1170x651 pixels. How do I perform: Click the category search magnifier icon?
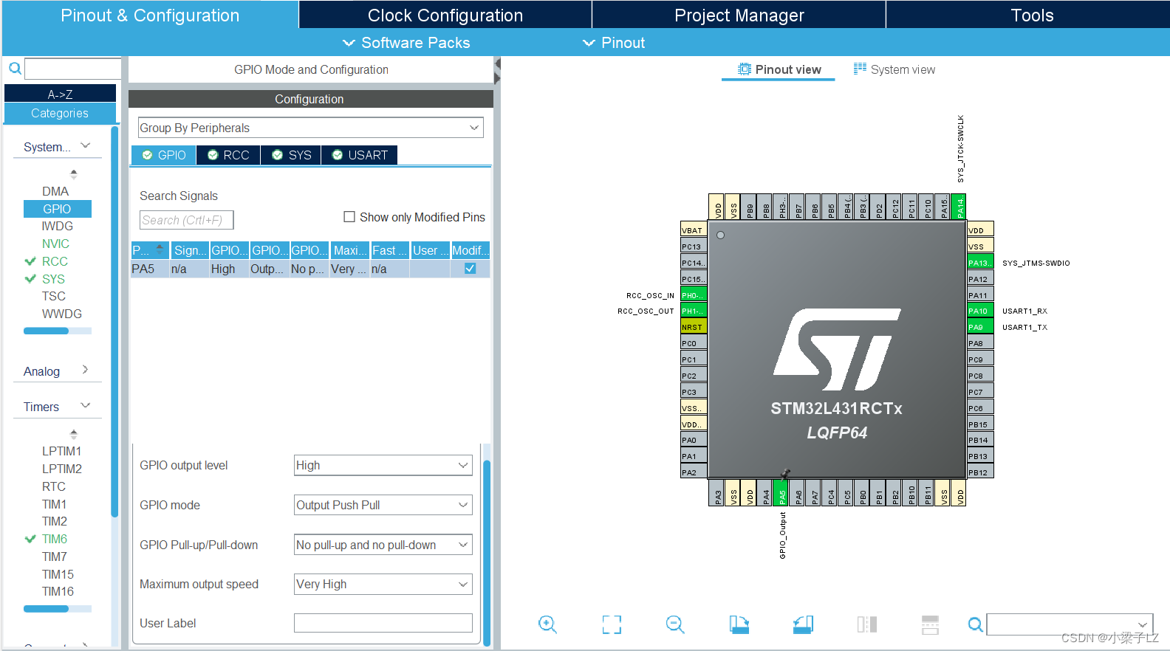15,69
